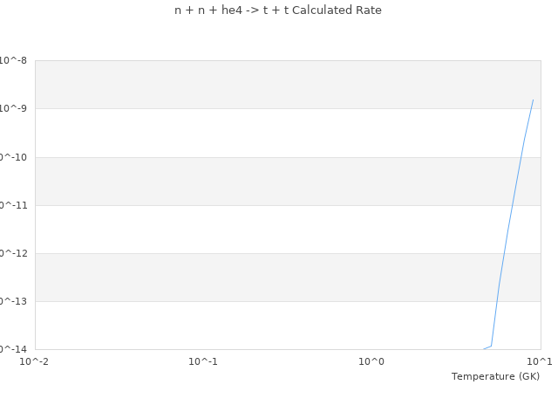Click the blue rate curve's steep rising segment

click(510, 218)
